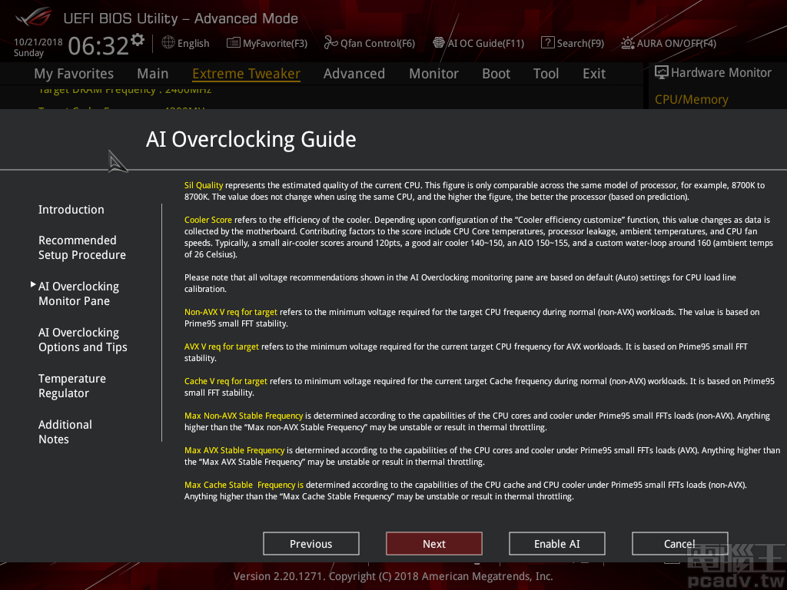Click the AI Overclocking Guide title
Image resolution: width=787 pixels, height=590 pixels.
[251, 139]
